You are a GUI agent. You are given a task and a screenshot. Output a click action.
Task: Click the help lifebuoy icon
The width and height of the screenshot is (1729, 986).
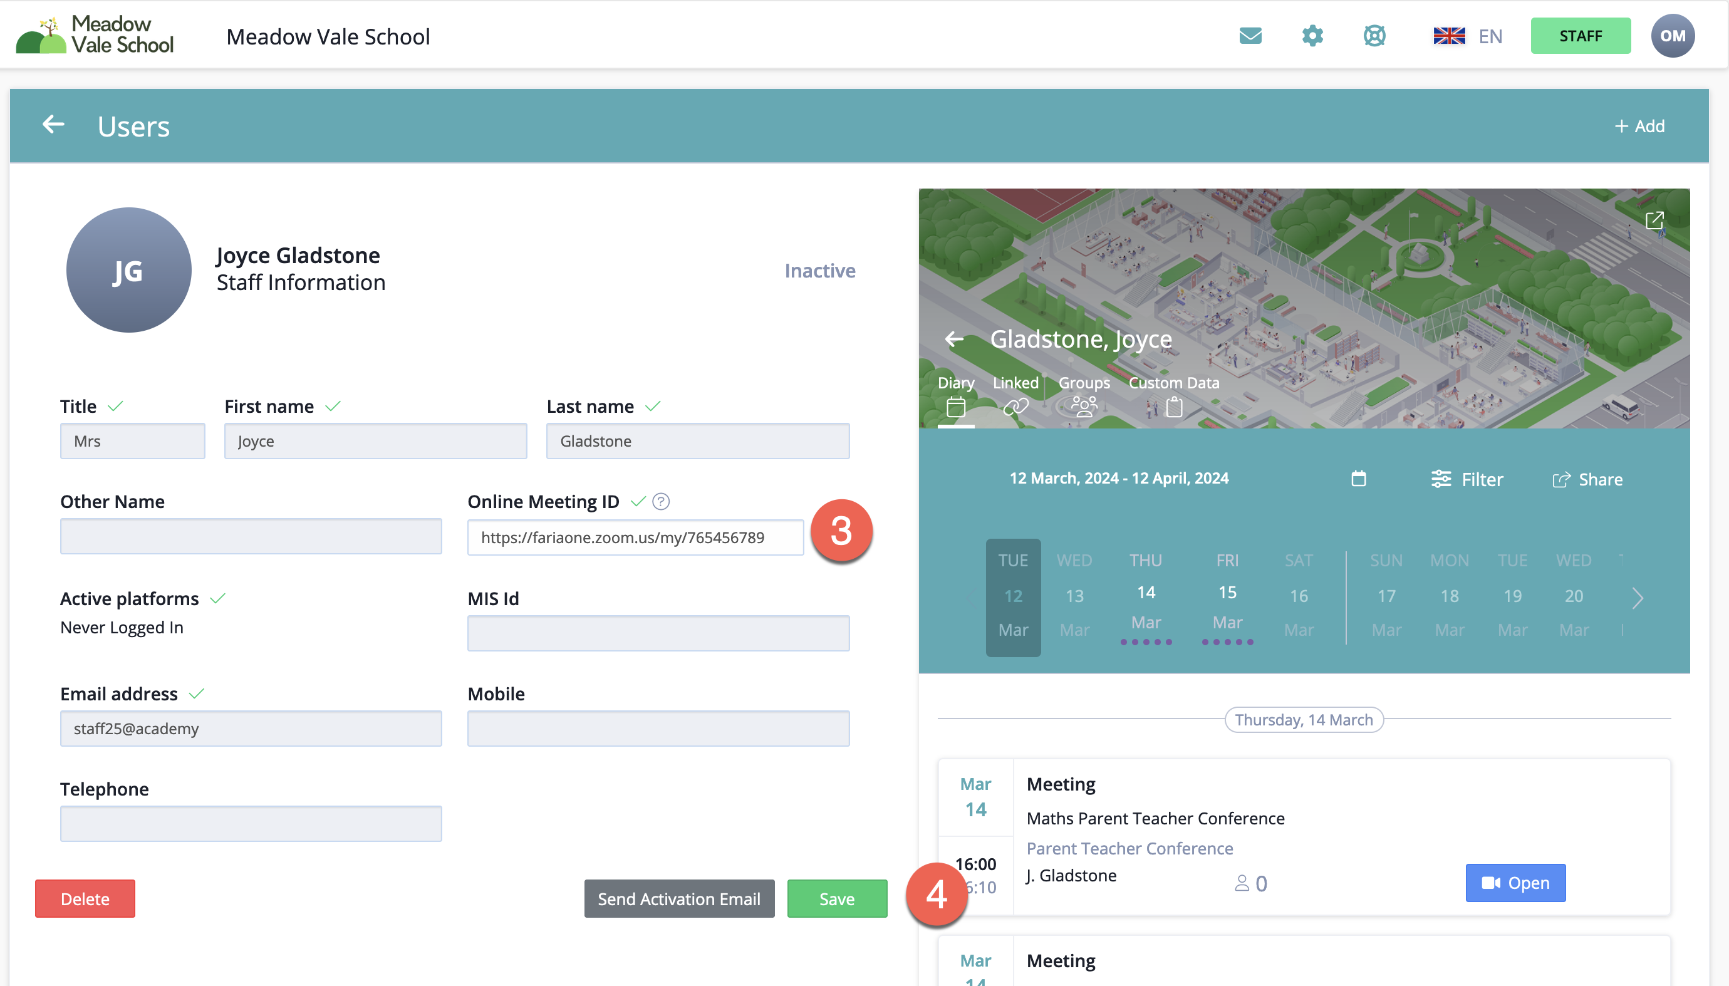pyautogui.click(x=1374, y=36)
